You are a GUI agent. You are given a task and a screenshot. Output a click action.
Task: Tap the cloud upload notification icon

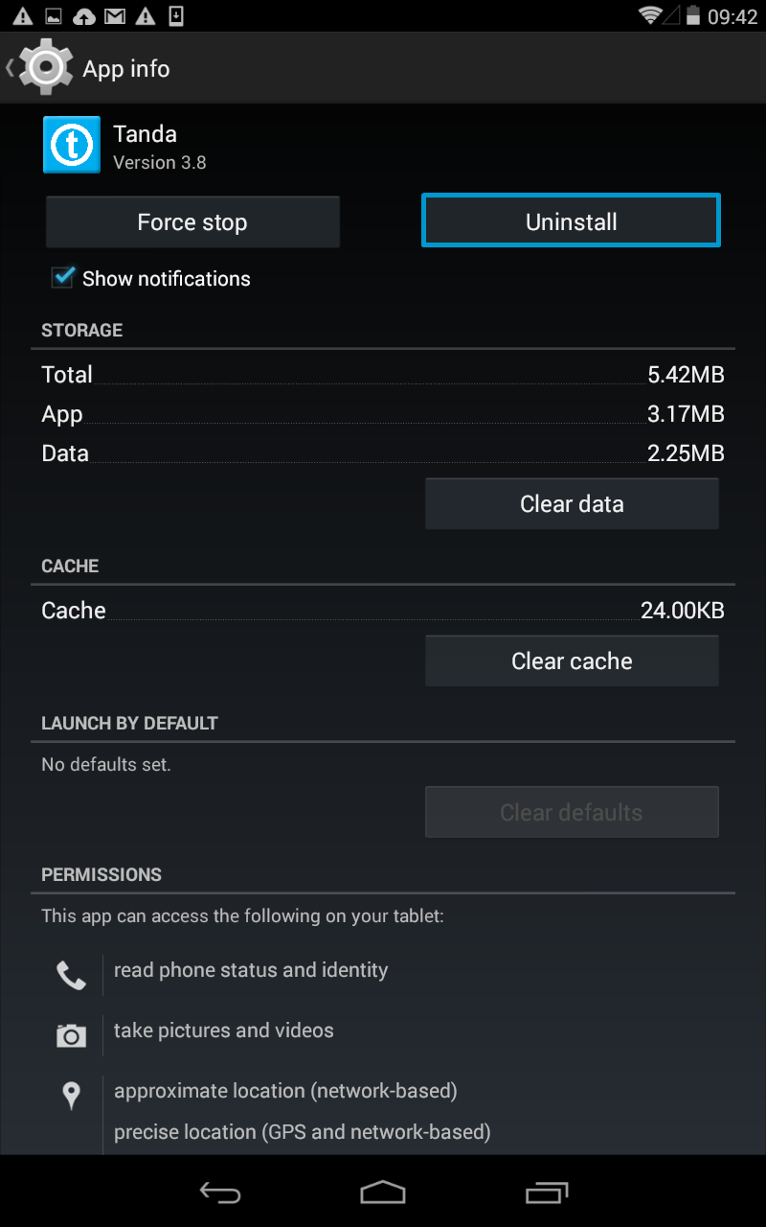84,16
